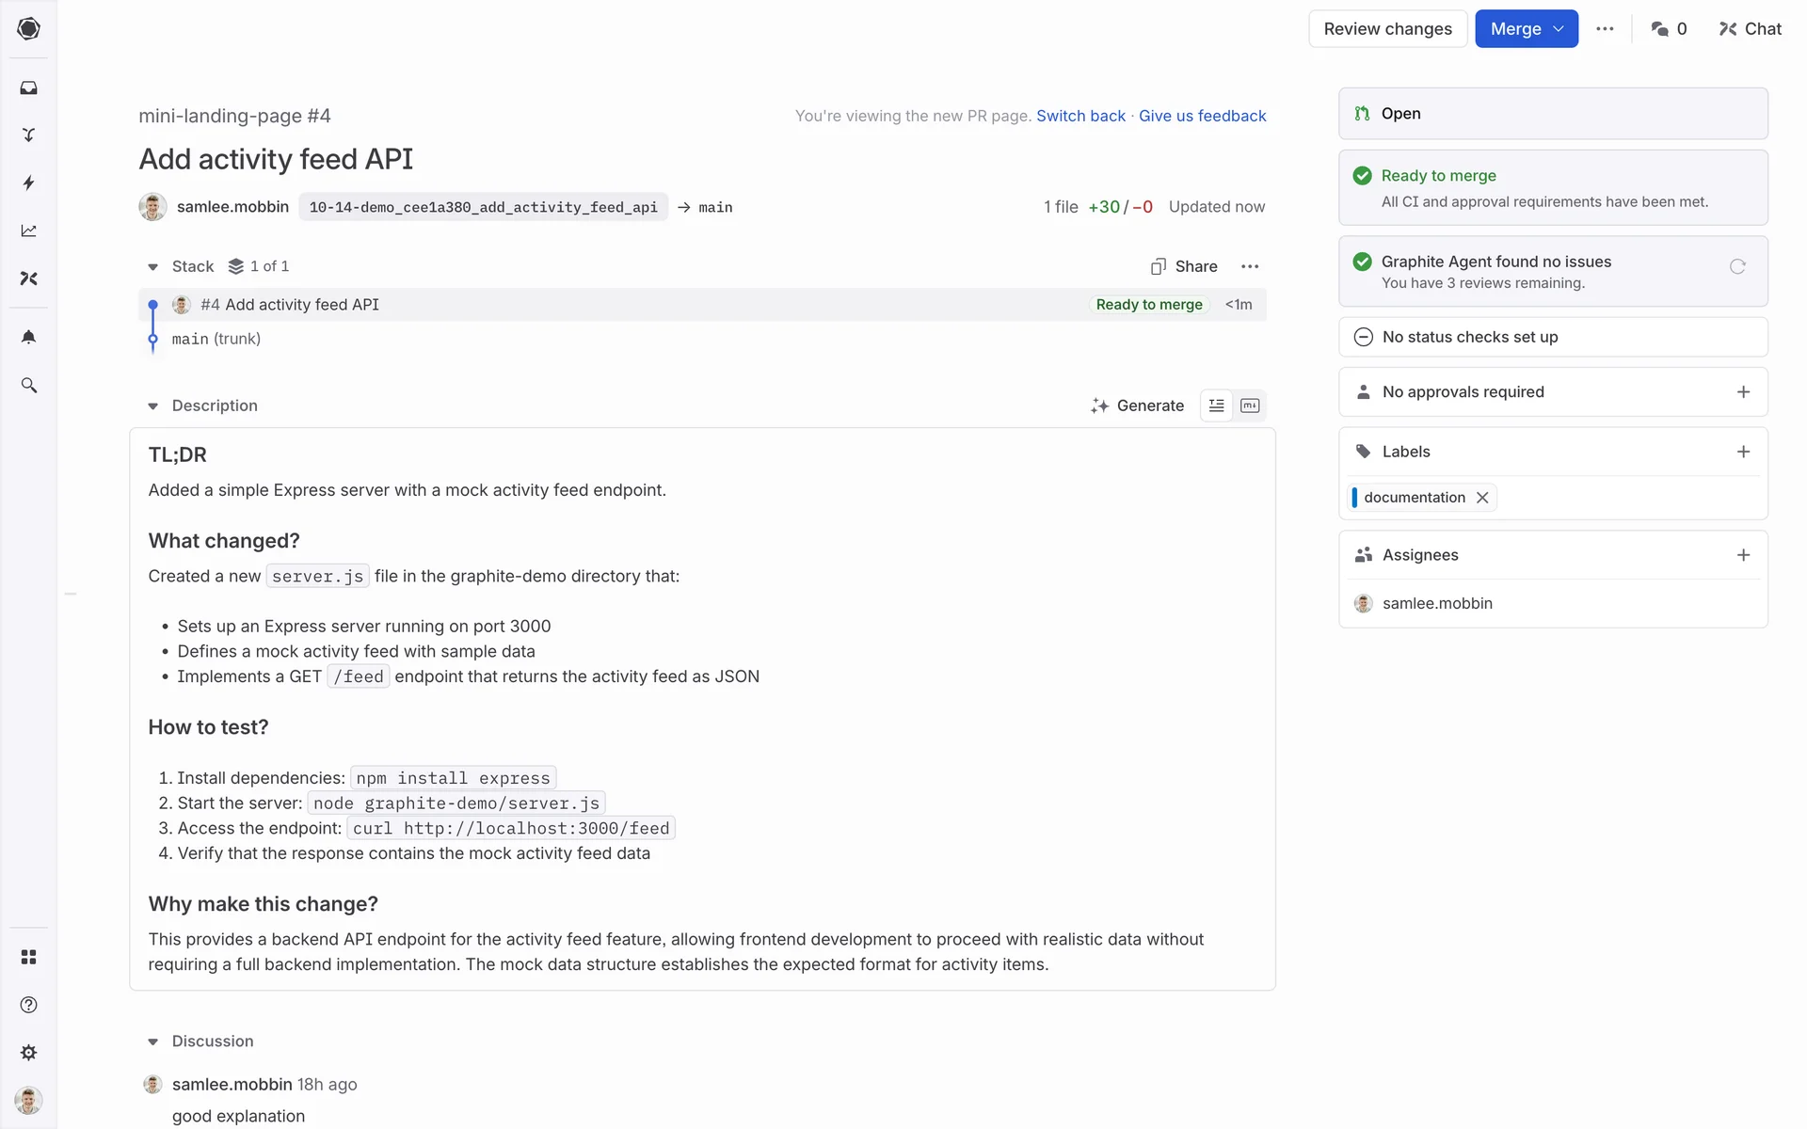Open top bar more options menu
This screenshot has height=1129, width=1807.
(x=1605, y=29)
